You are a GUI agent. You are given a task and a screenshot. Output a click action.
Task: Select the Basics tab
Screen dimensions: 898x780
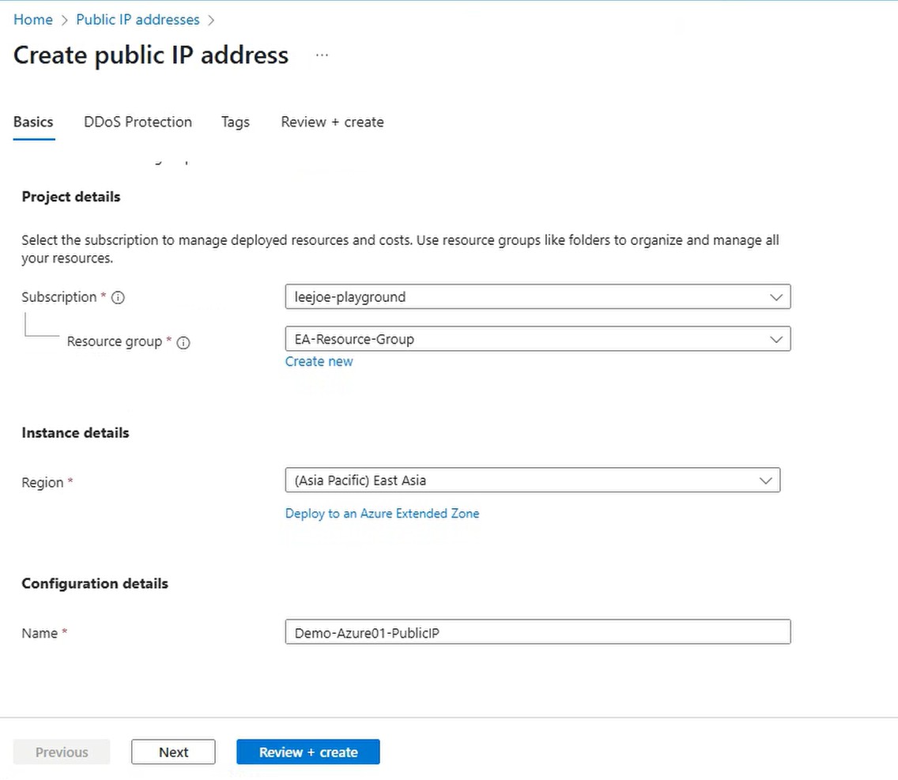[x=33, y=122]
